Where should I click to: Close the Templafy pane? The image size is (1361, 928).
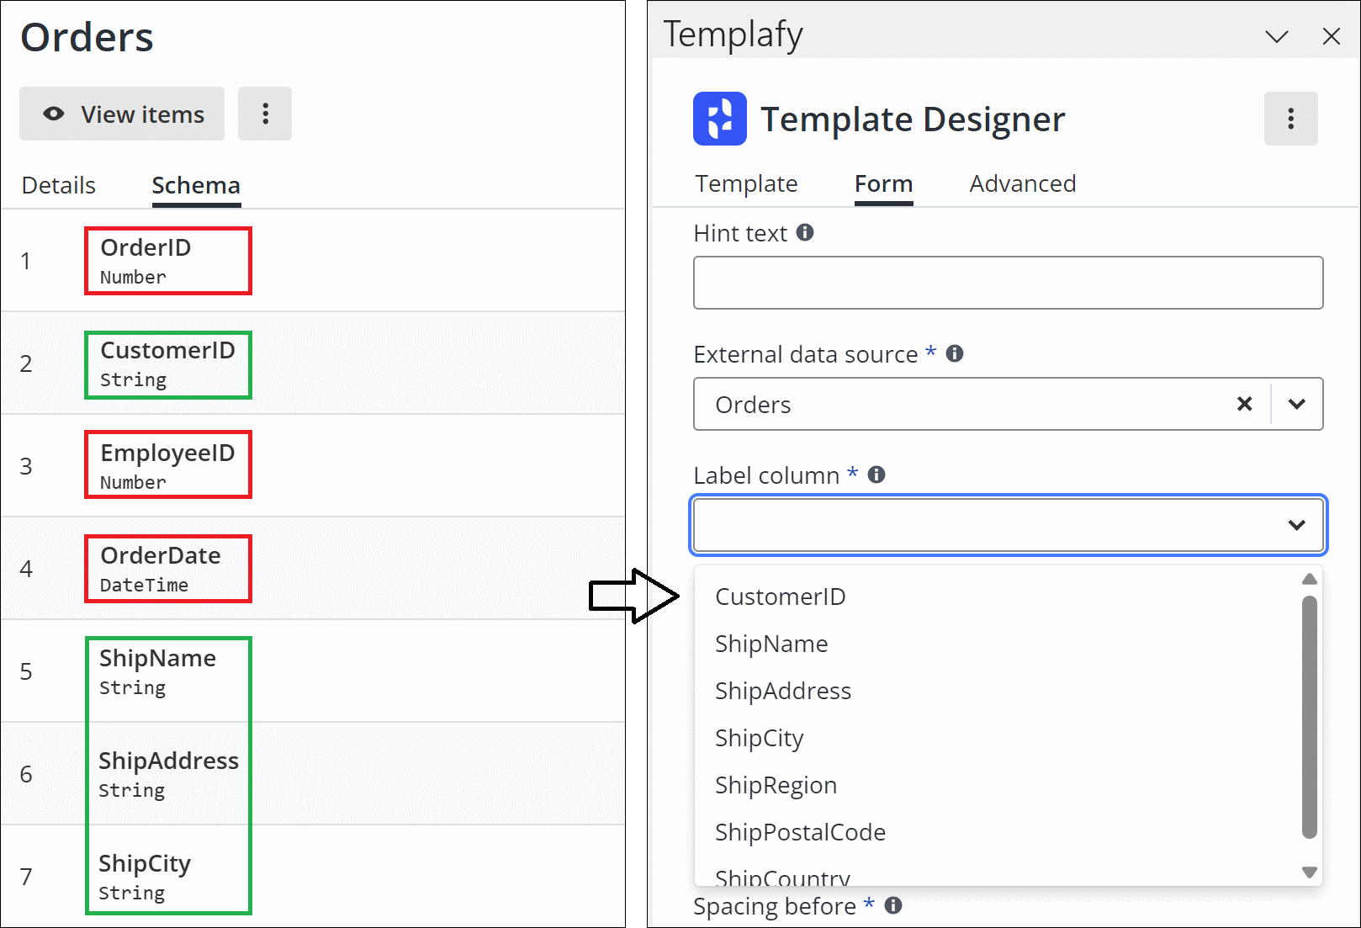[1331, 36]
